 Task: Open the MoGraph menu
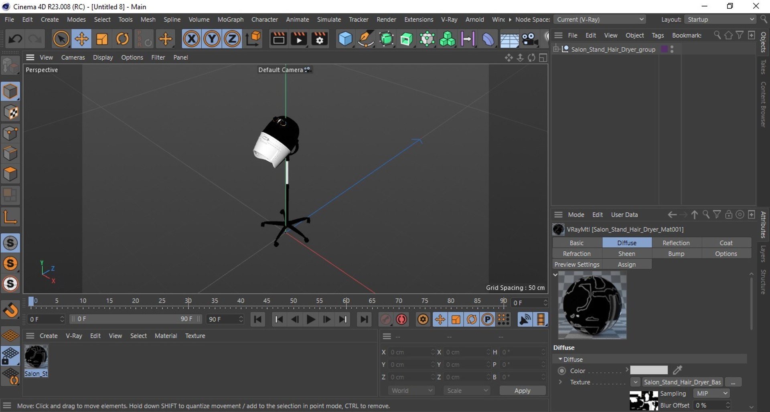pyautogui.click(x=230, y=19)
